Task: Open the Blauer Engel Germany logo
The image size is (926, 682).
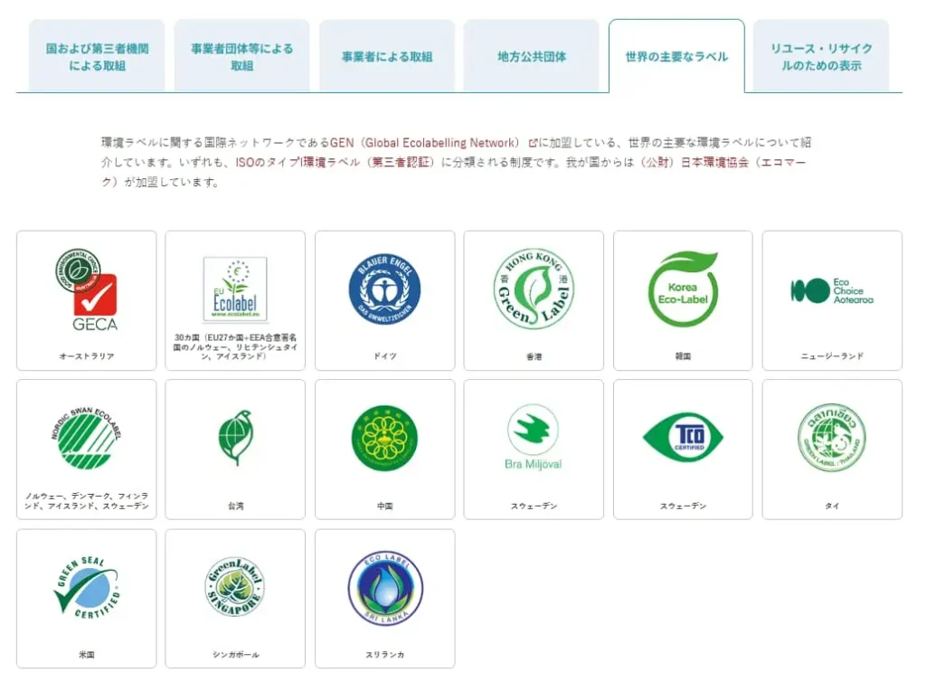Action: [384, 289]
